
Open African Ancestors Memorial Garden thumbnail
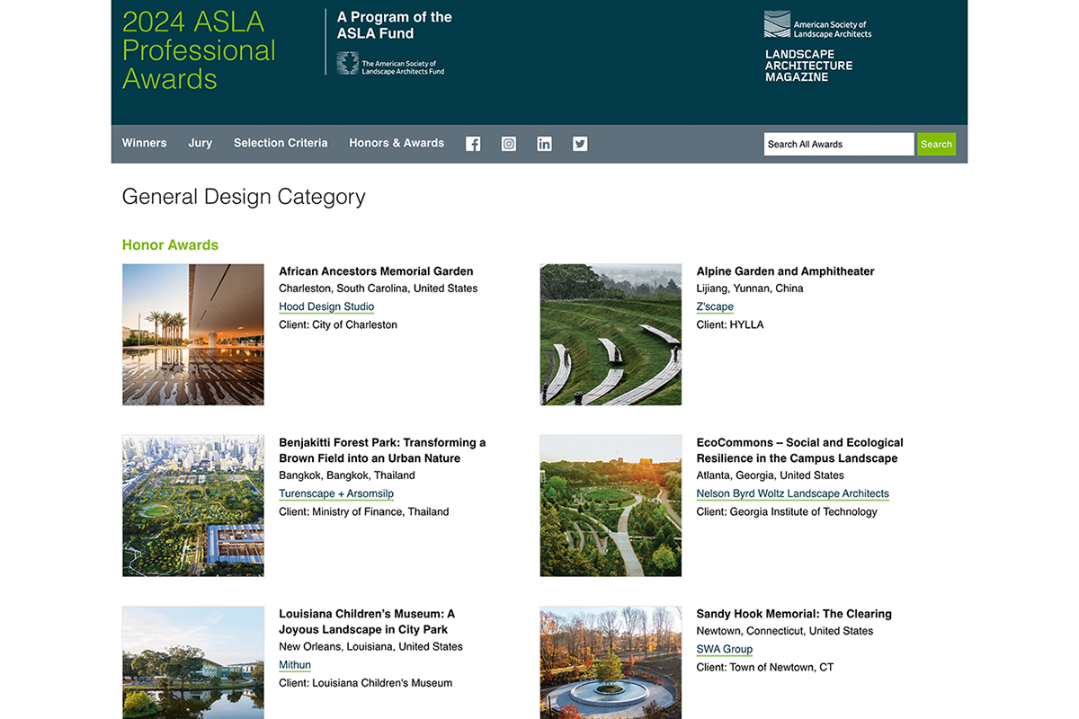pos(193,334)
